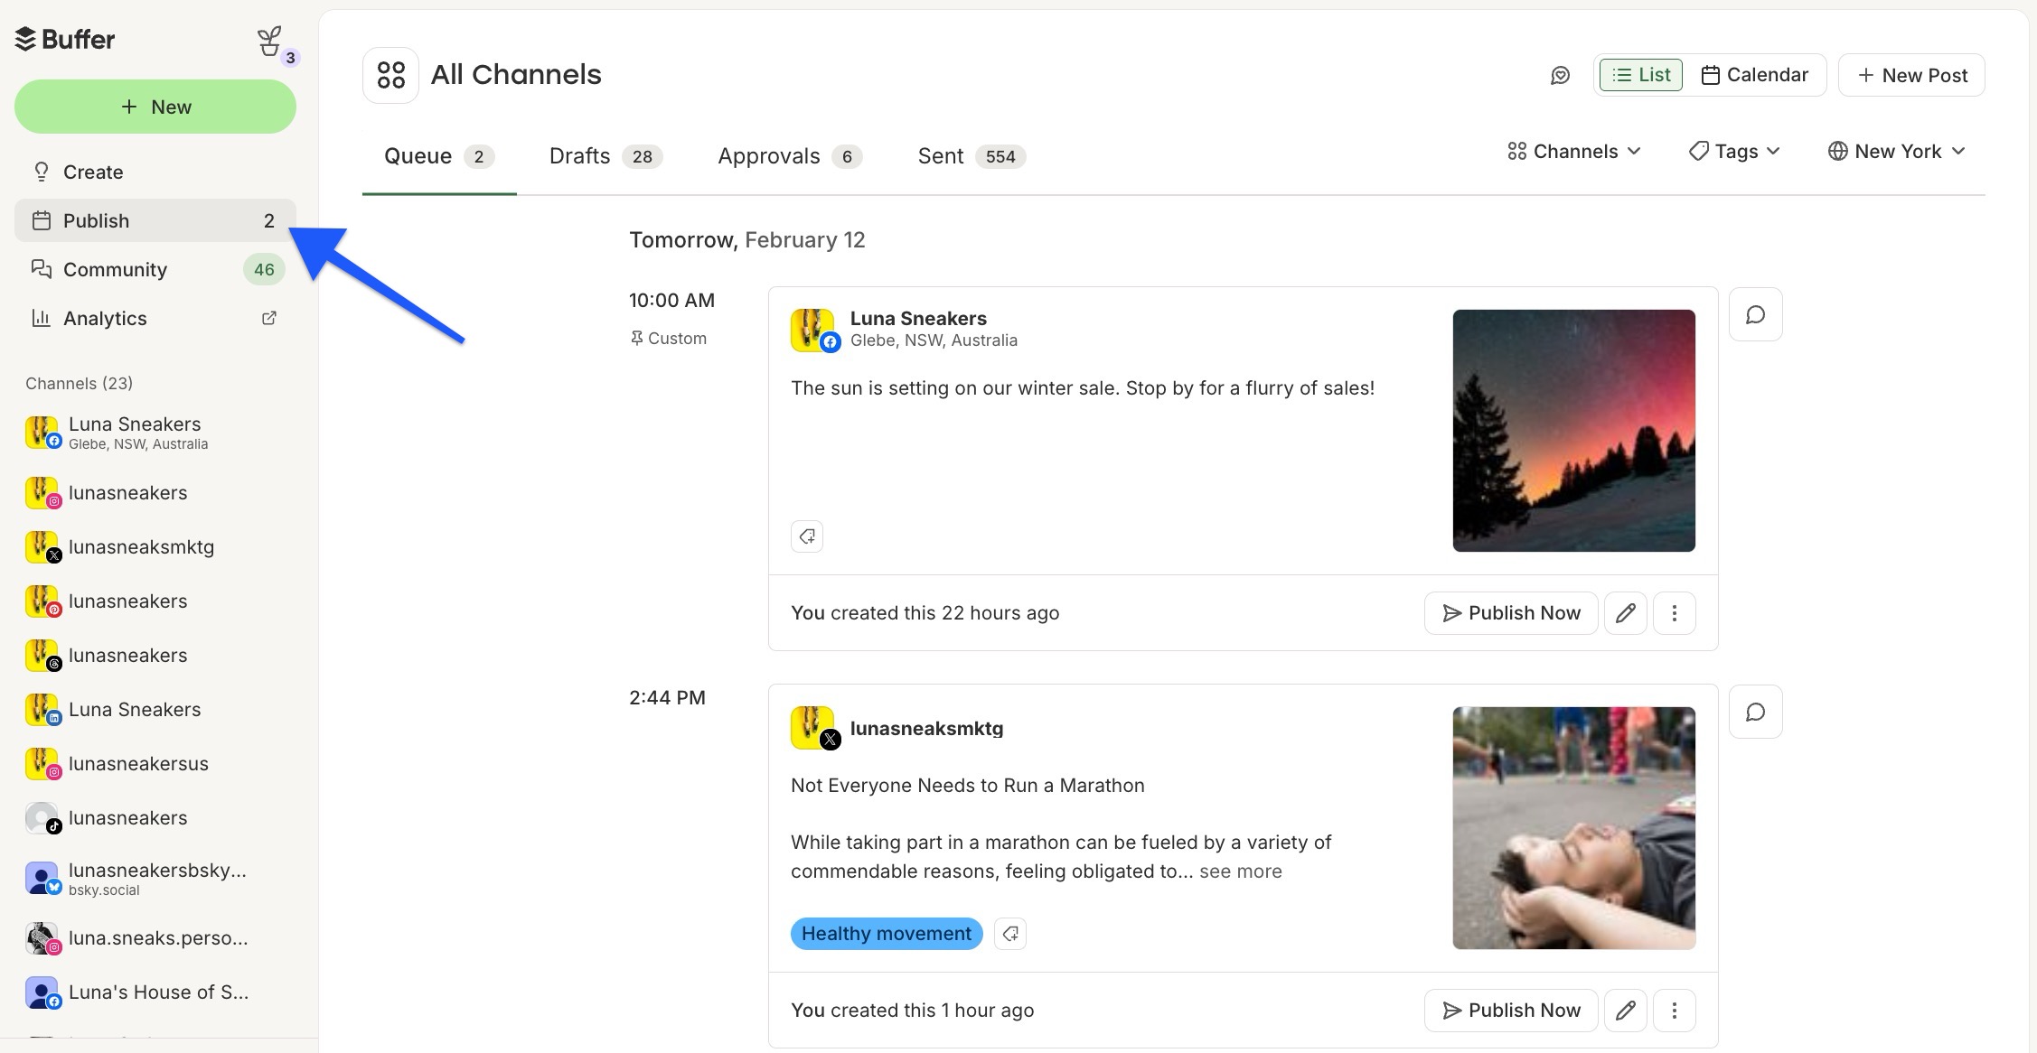Select the Queue tab

439,156
